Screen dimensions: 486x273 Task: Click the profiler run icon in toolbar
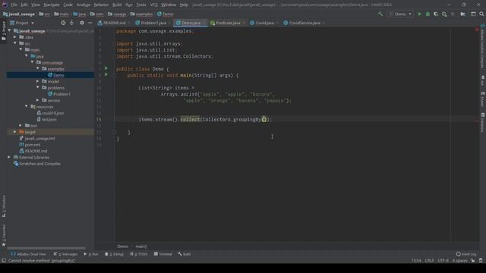pos(444,14)
